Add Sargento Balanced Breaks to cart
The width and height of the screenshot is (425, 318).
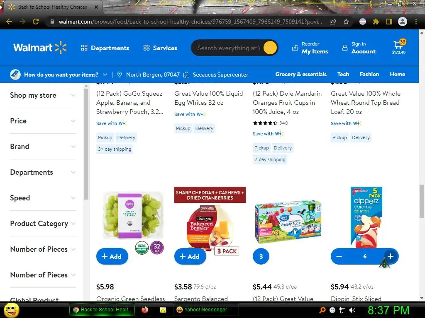coord(190,256)
